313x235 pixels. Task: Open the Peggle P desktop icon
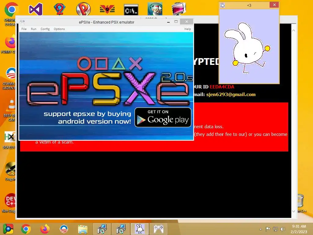tap(83, 9)
